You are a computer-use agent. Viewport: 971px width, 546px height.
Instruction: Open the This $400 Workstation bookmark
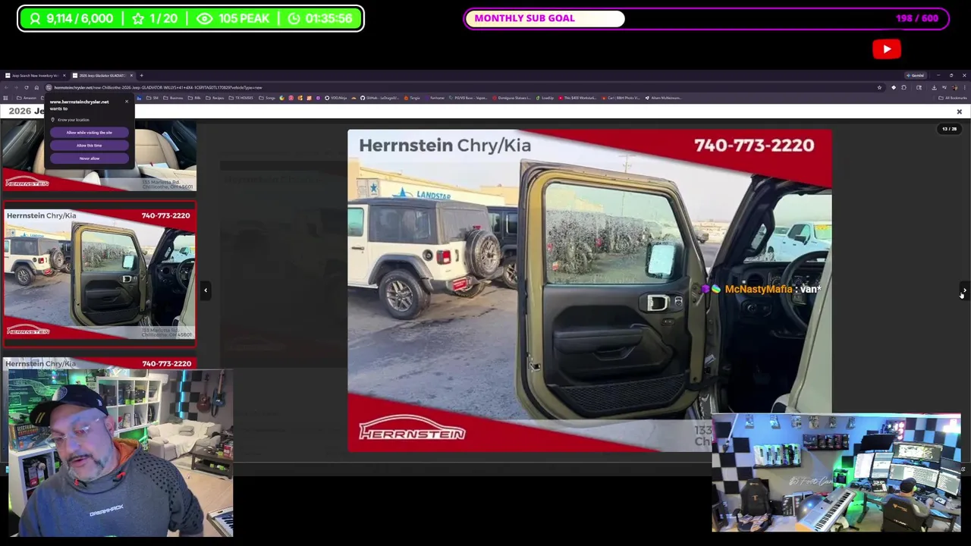coord(577,98)
